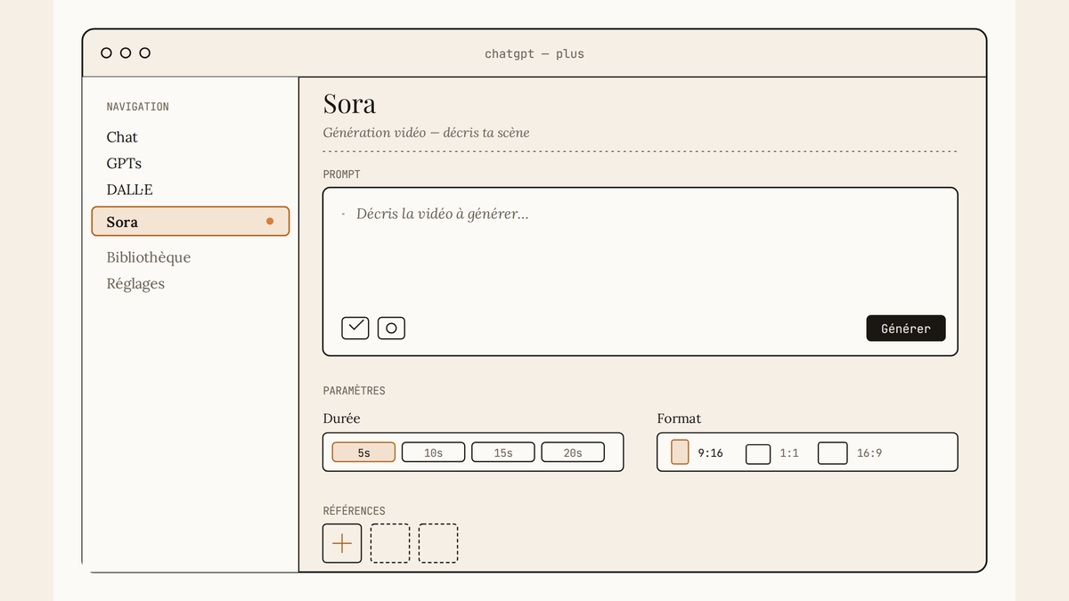Click the first window control circle
This screenshot has height=601, width=1069.
[106, 53]
